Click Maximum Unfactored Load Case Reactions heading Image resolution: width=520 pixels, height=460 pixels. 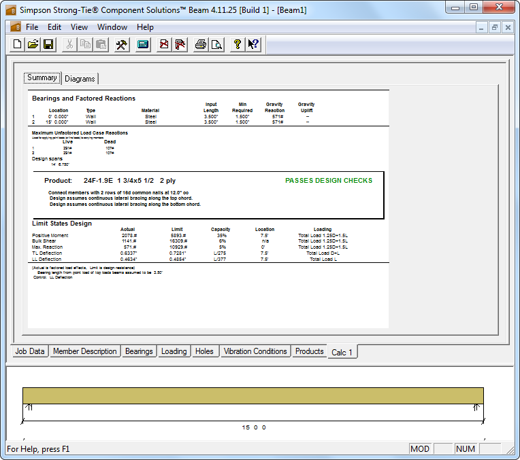pyautogui.click(x=80, y=132)
